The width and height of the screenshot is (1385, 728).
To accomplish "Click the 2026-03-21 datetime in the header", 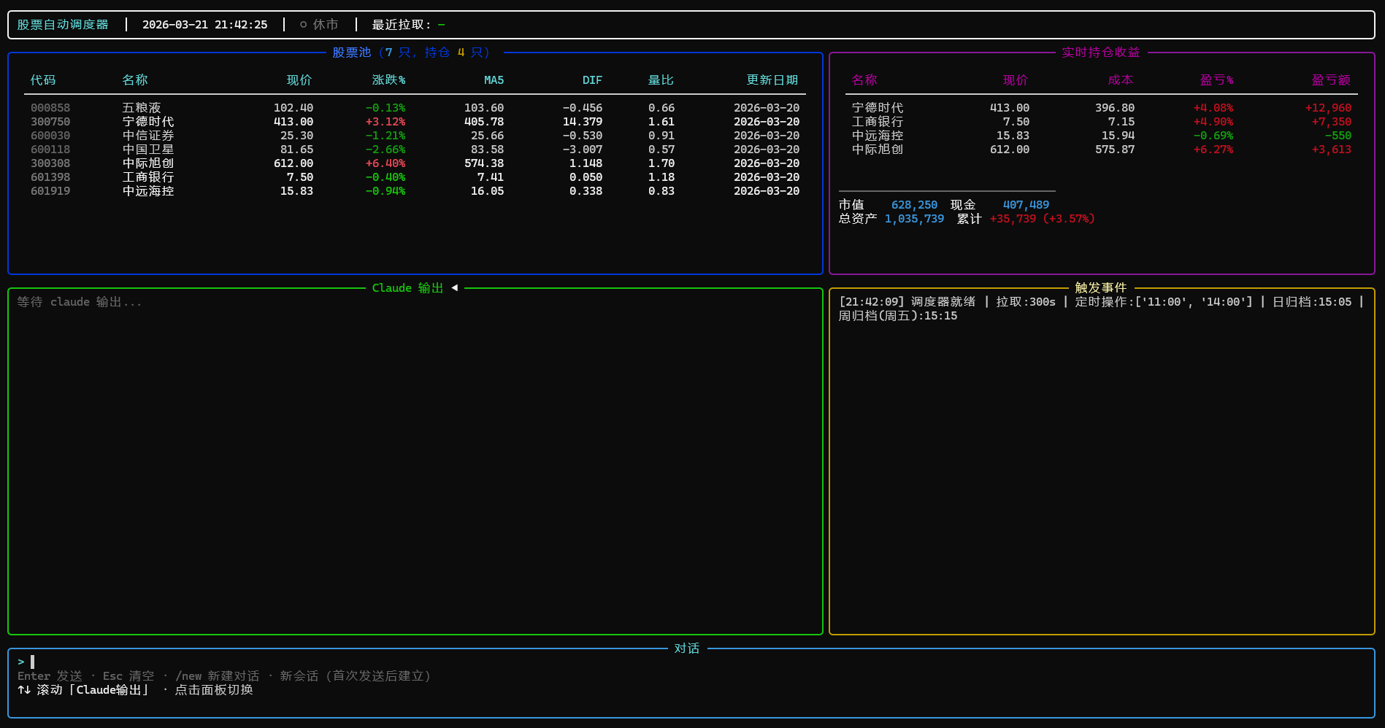I will pyautogui.click(x=204, y=25).
